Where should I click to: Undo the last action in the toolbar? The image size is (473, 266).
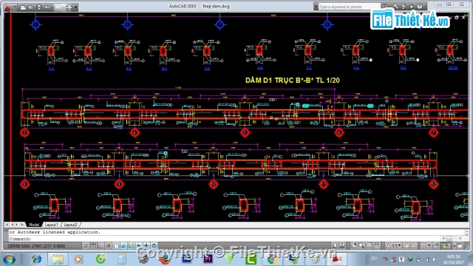(47, 7)
